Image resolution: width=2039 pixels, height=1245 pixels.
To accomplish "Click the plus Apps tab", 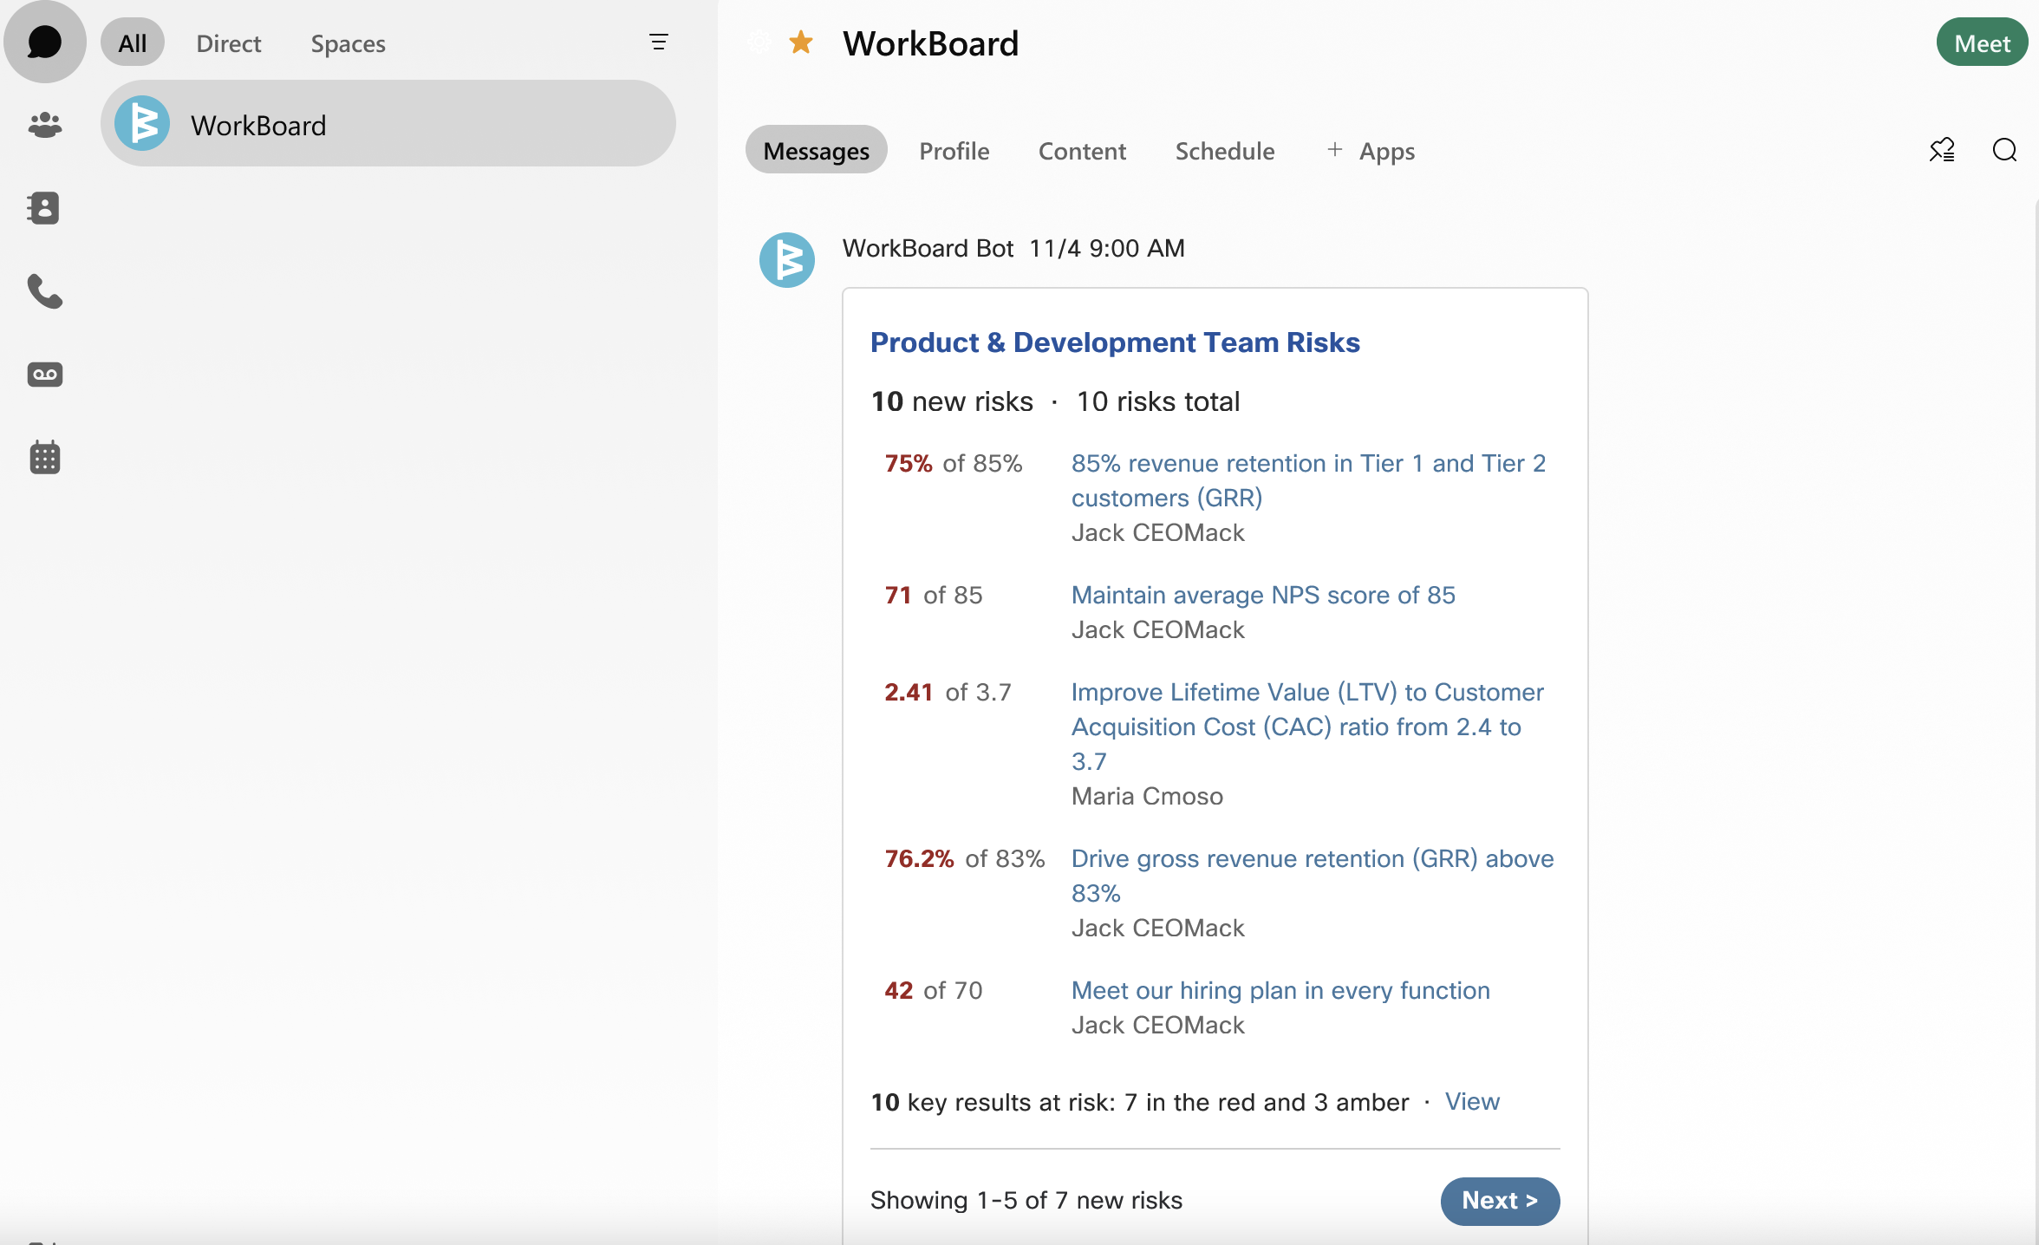I will point(1371,150).
